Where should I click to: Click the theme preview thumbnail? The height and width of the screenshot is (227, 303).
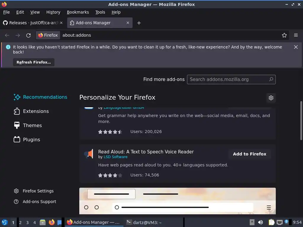tap(178, 201)
